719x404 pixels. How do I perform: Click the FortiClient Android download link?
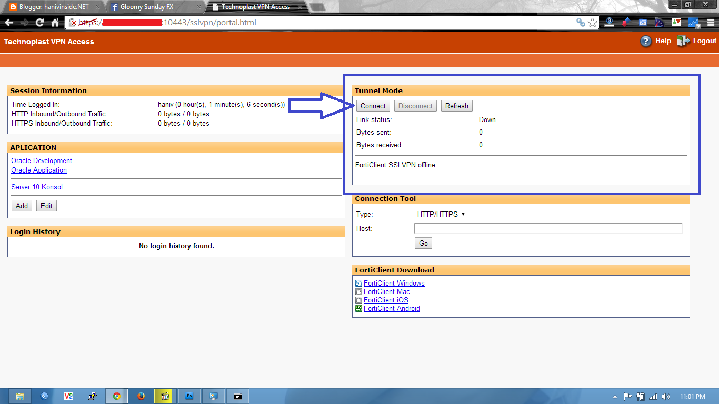click(392, 308)
